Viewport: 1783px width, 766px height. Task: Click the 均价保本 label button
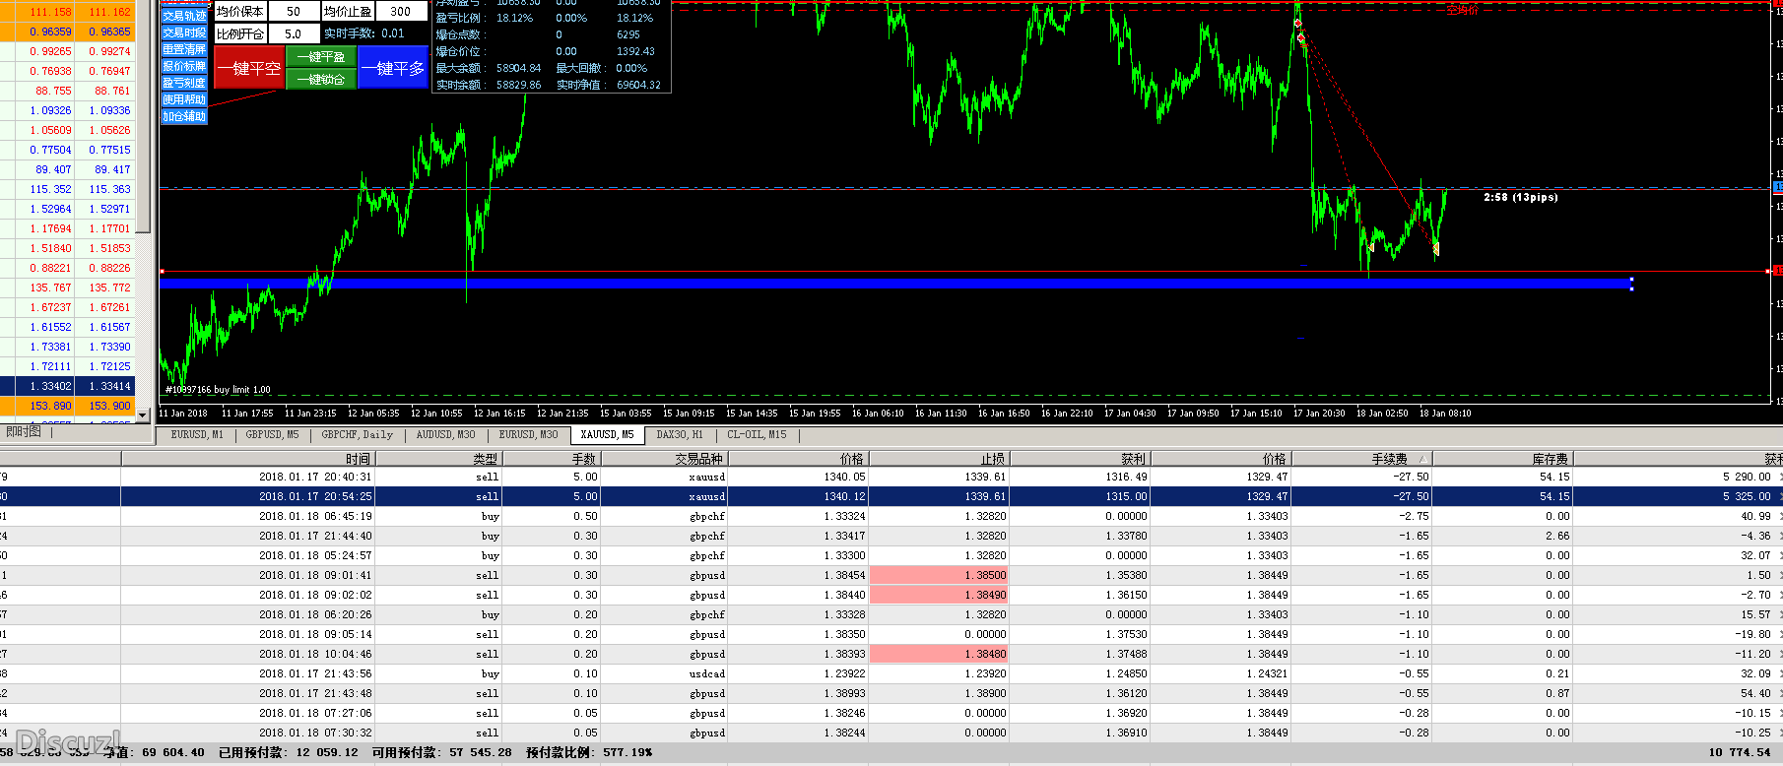[240, 12]
